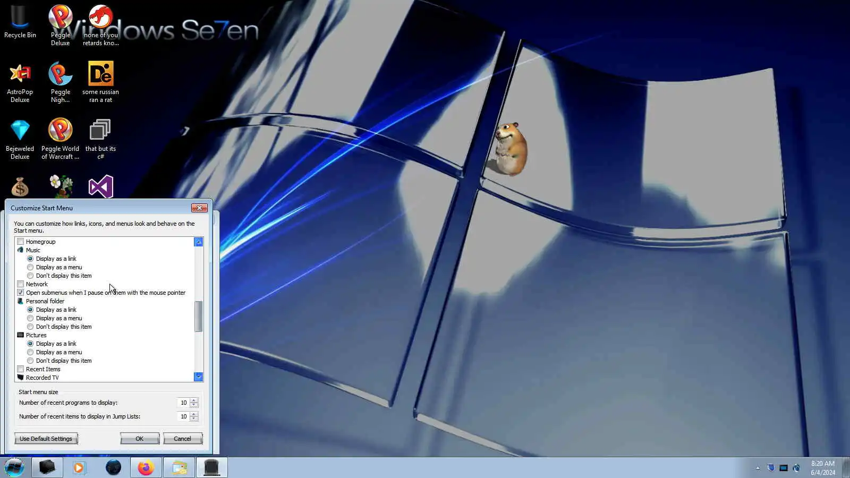
Task: Open the Start menu orb
Action: click(x=14, y=467)
